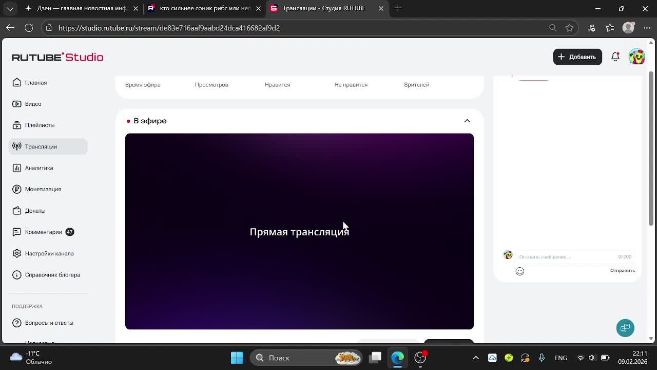
Task: Click the comments icon next to Комментарии
Action: (17, 232)
